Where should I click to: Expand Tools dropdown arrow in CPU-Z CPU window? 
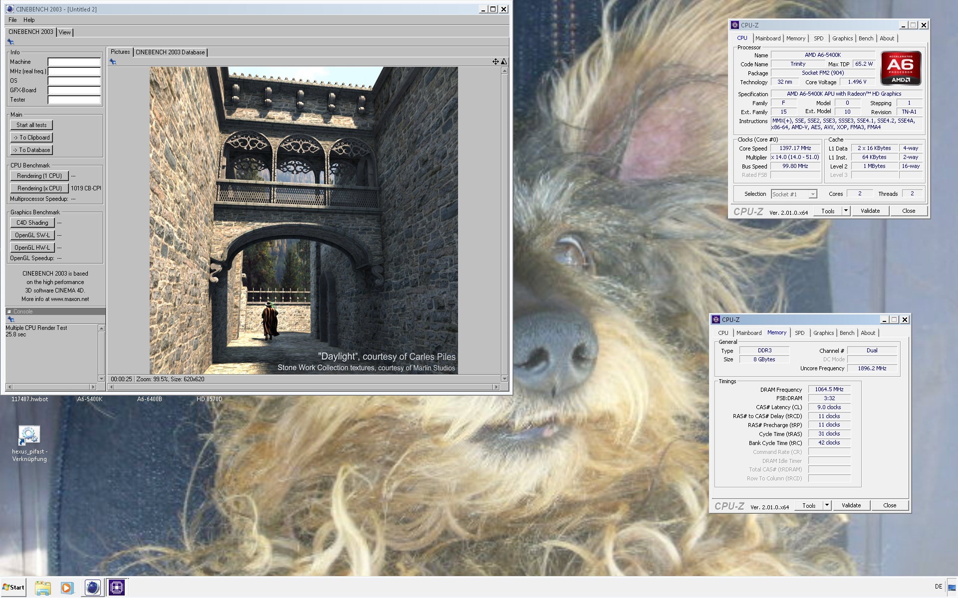(846, 211)
